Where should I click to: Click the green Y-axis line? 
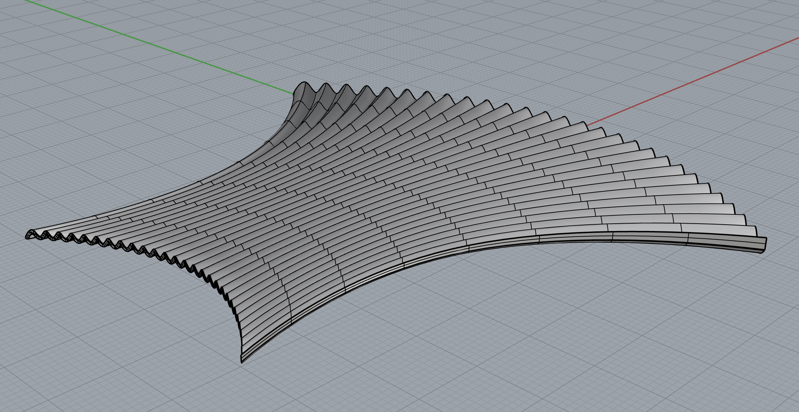point(159,47)
